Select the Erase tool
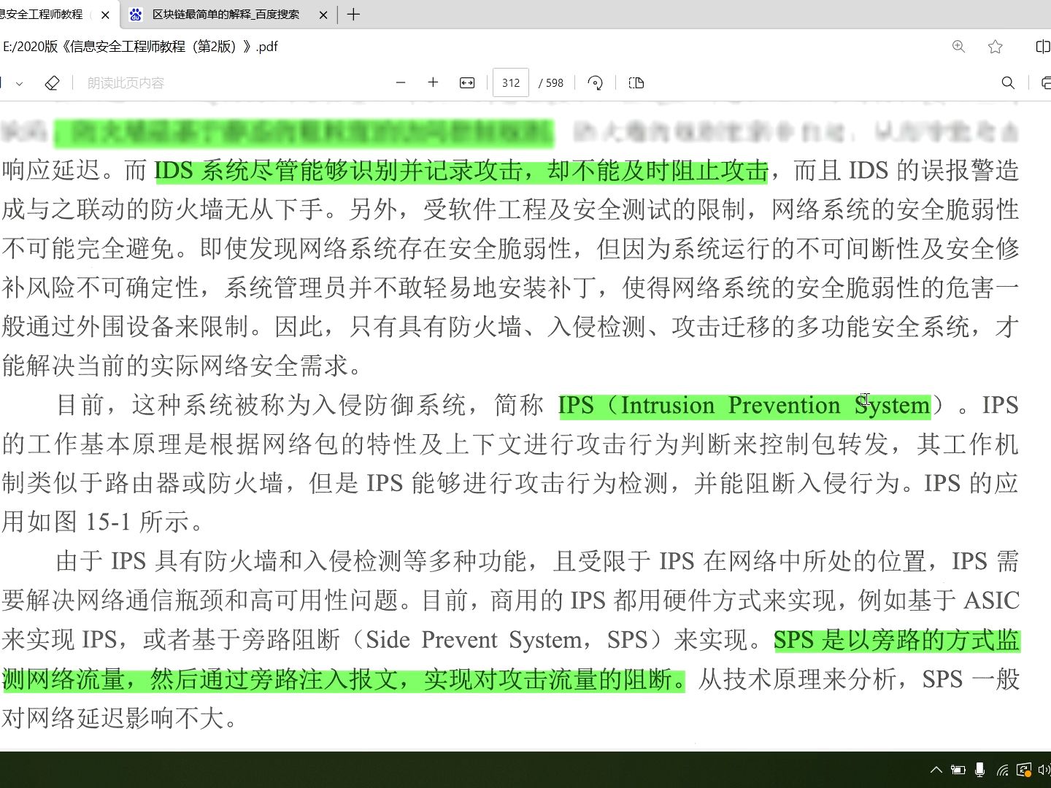This screenshot has height=788, width=1051. point(52,83)
